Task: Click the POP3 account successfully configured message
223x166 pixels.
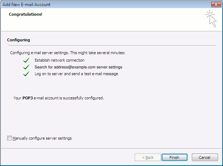Action: (x=58, y=98)
